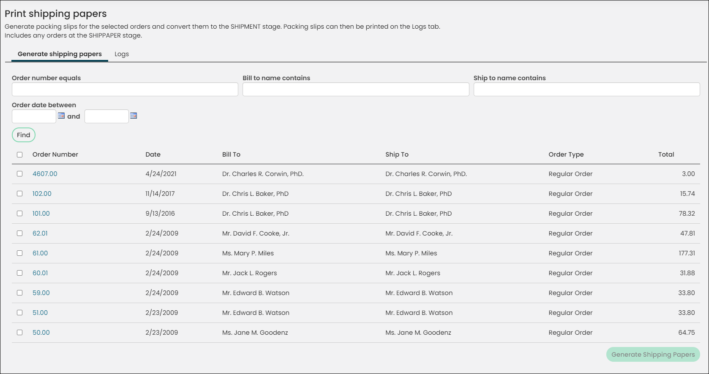Click Bill To name Ms. Mary P. Miles
The height and width of the screenshot is (374, 709).
[248, 253]
